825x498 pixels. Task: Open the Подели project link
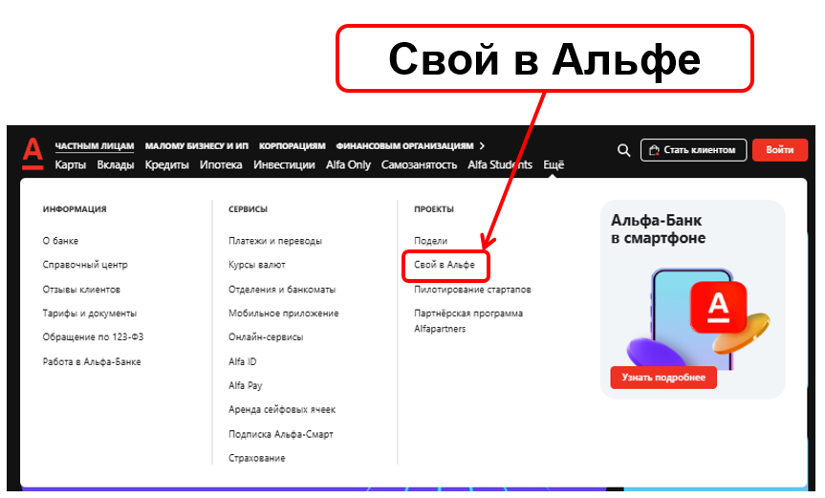tap(431, 241)
